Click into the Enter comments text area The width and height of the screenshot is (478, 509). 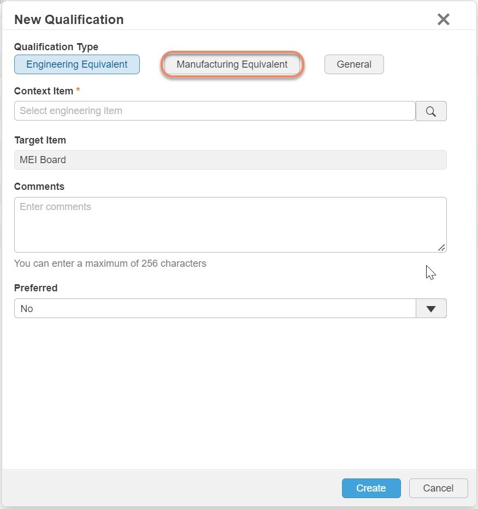point(230,225)
